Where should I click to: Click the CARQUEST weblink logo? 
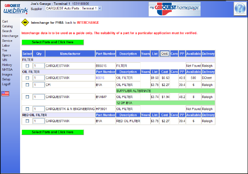15,9
